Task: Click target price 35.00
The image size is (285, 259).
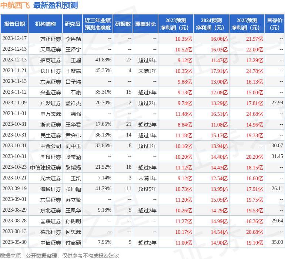Action: click(277, 242)
